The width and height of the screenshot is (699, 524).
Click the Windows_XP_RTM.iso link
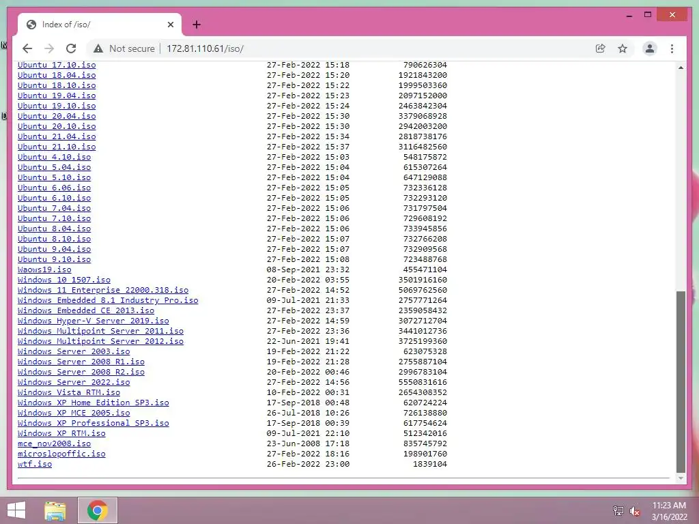pos(61,433)
